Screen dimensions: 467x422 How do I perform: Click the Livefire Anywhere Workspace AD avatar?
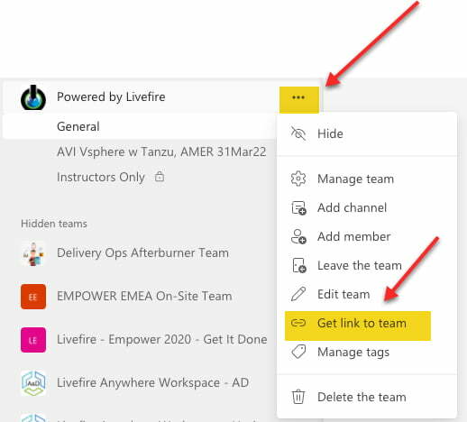pyautogui.click(x=33, y=383)
